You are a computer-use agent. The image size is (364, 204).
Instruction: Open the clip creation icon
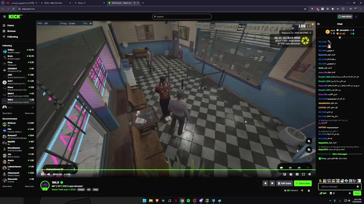tap(291, 175)
